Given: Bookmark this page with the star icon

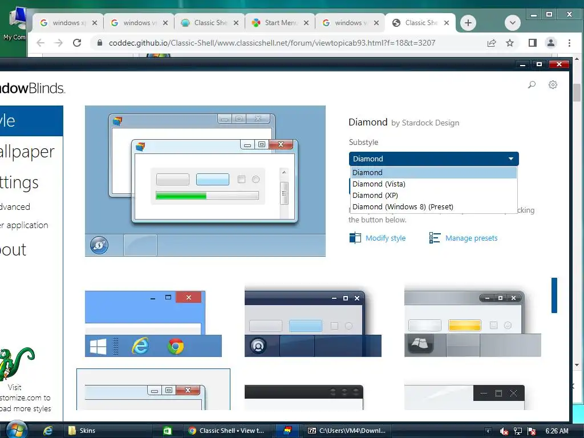Looking at the screenshot, I should click(510, 43).
